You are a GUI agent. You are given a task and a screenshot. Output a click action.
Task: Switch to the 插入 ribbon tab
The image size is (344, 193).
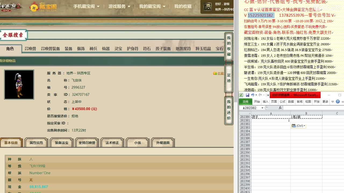266,102
